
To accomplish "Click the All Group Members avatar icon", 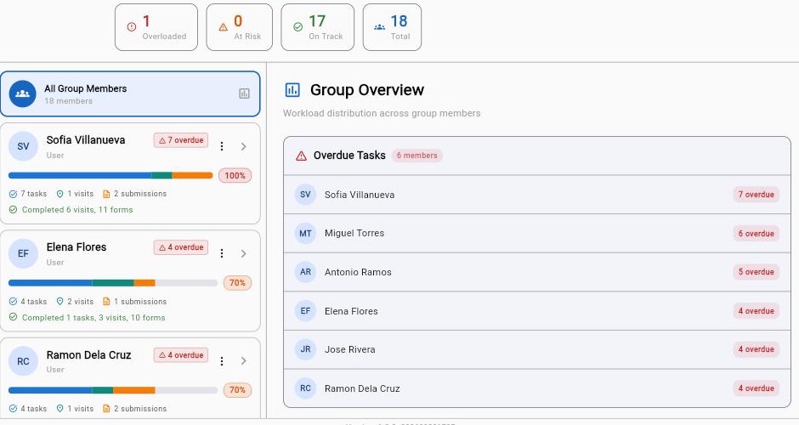I will (22, 93).
